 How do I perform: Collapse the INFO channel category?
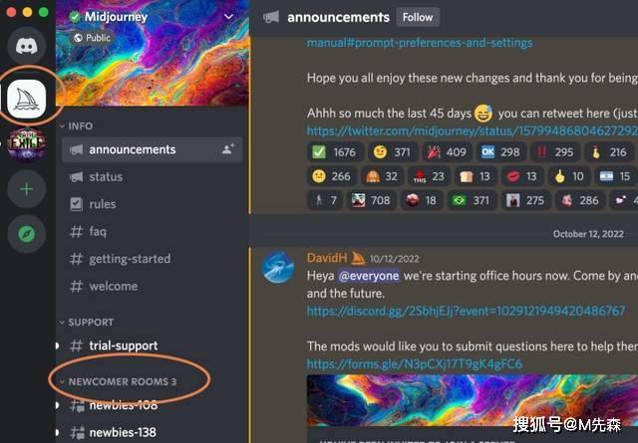(77, 126)
